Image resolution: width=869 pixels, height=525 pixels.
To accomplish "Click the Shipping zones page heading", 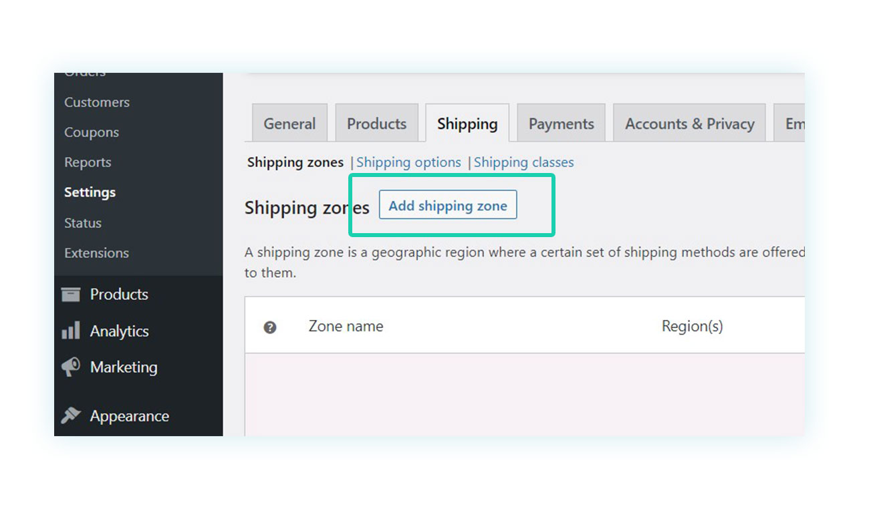I will 307,208.
